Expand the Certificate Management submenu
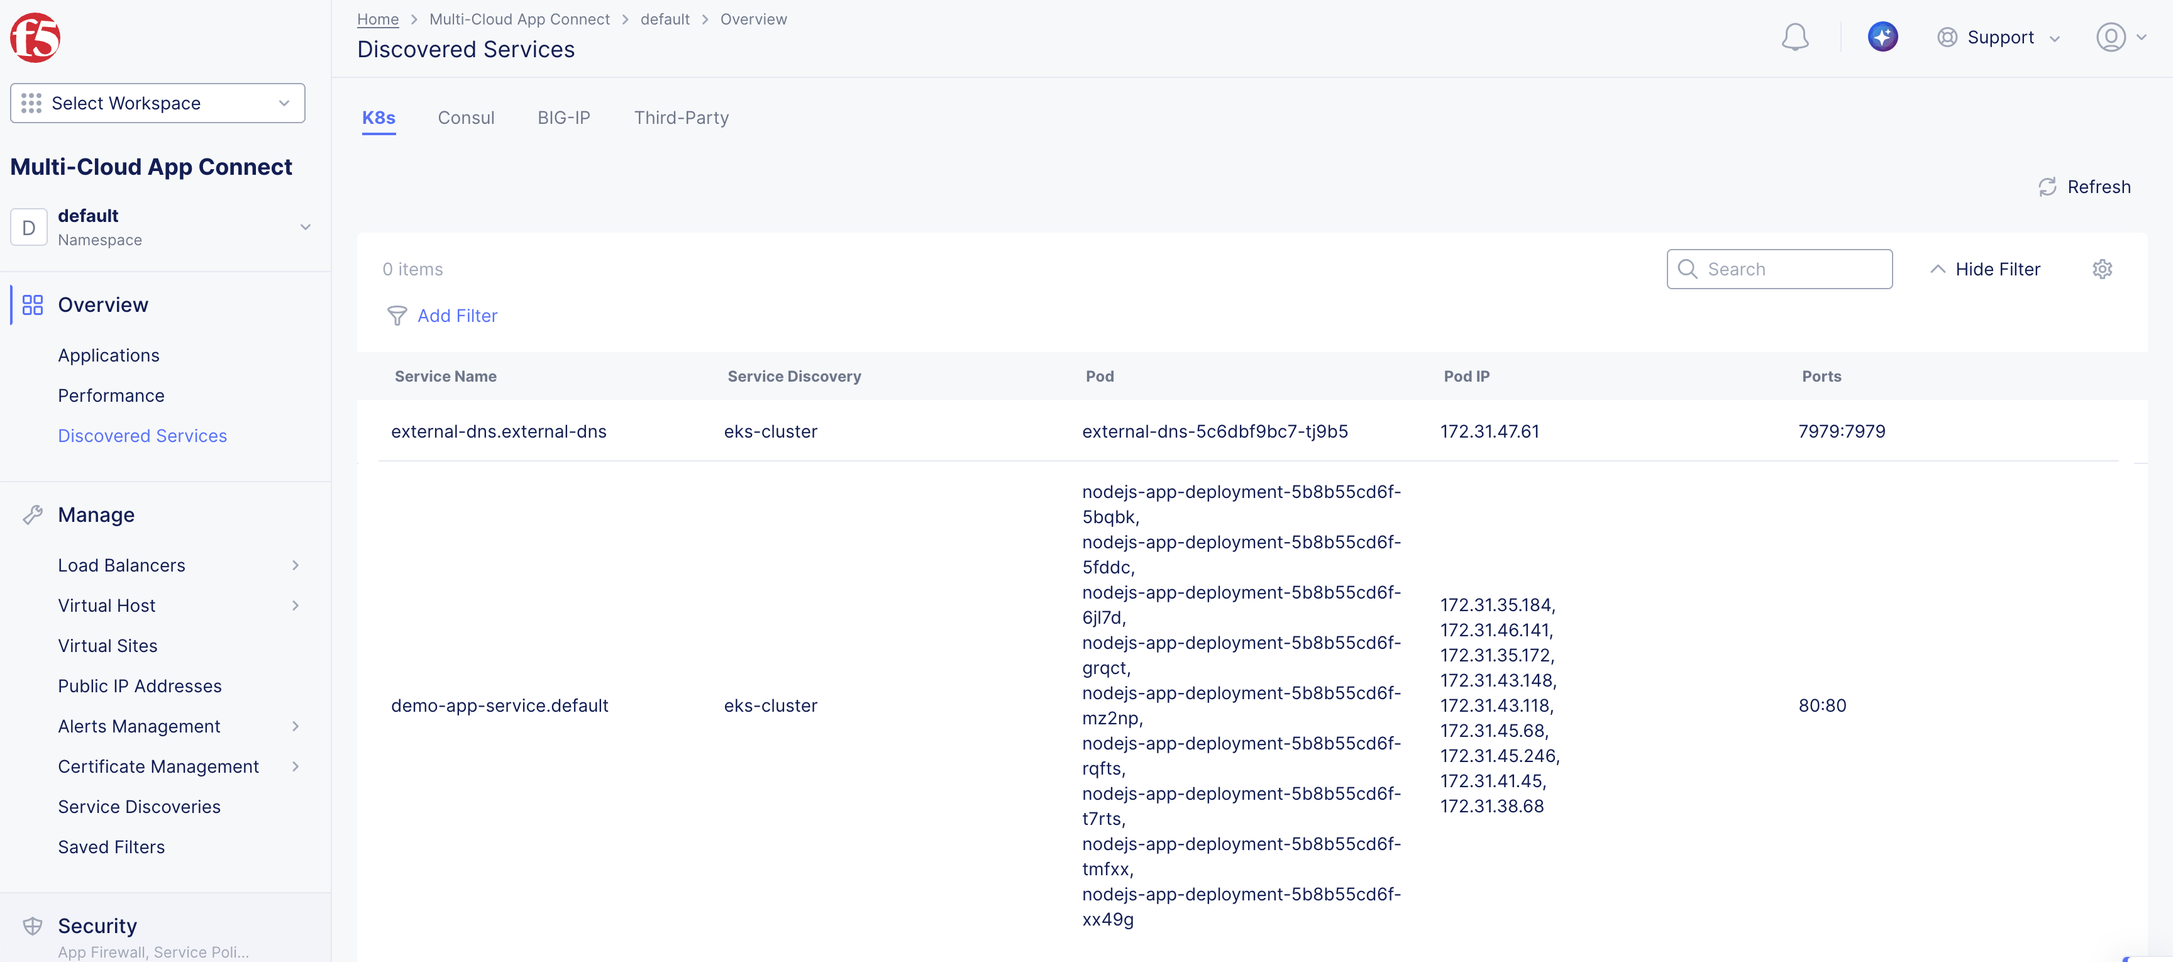This screenshot has width=2173, height=962. (296, 766)
